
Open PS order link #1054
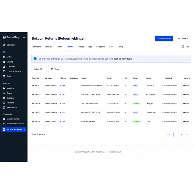[63, 122]
